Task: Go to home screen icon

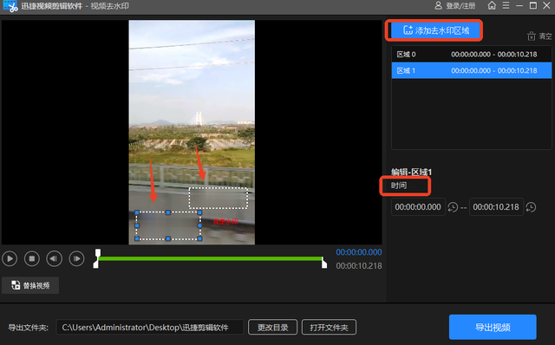Action: click(x=492, y=5)
